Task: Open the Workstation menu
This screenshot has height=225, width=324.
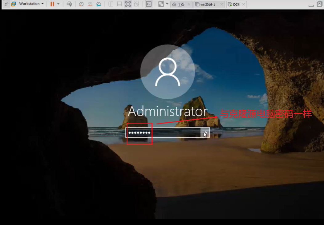Action: [31, 4]
